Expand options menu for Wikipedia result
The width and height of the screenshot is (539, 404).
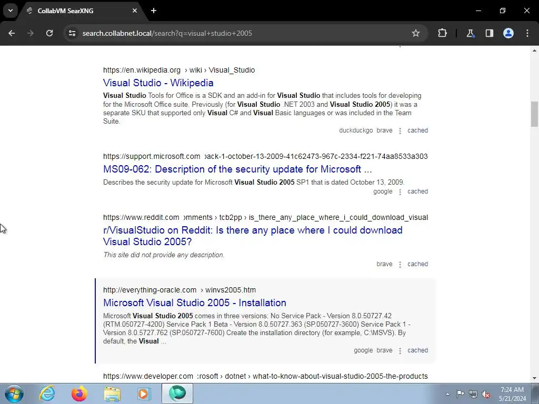pyautogui.click(x=400, y=131)
